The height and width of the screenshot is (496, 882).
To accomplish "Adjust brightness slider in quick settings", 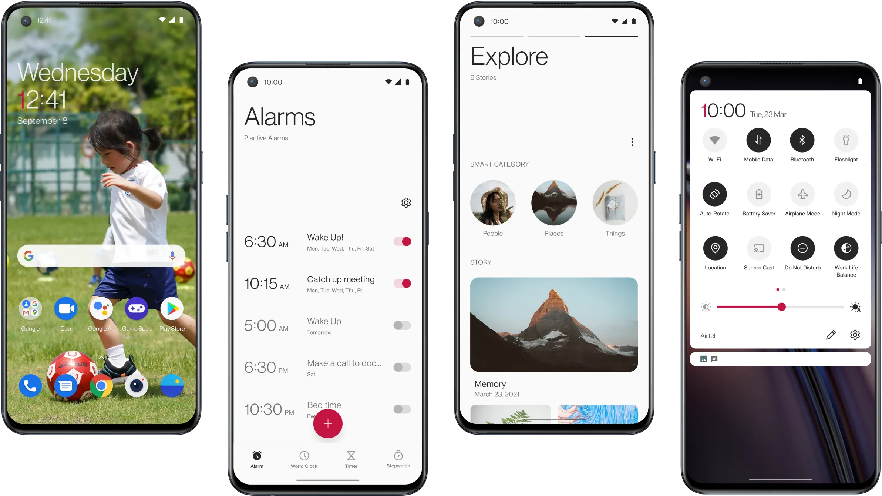I will [x=781, y=307].
